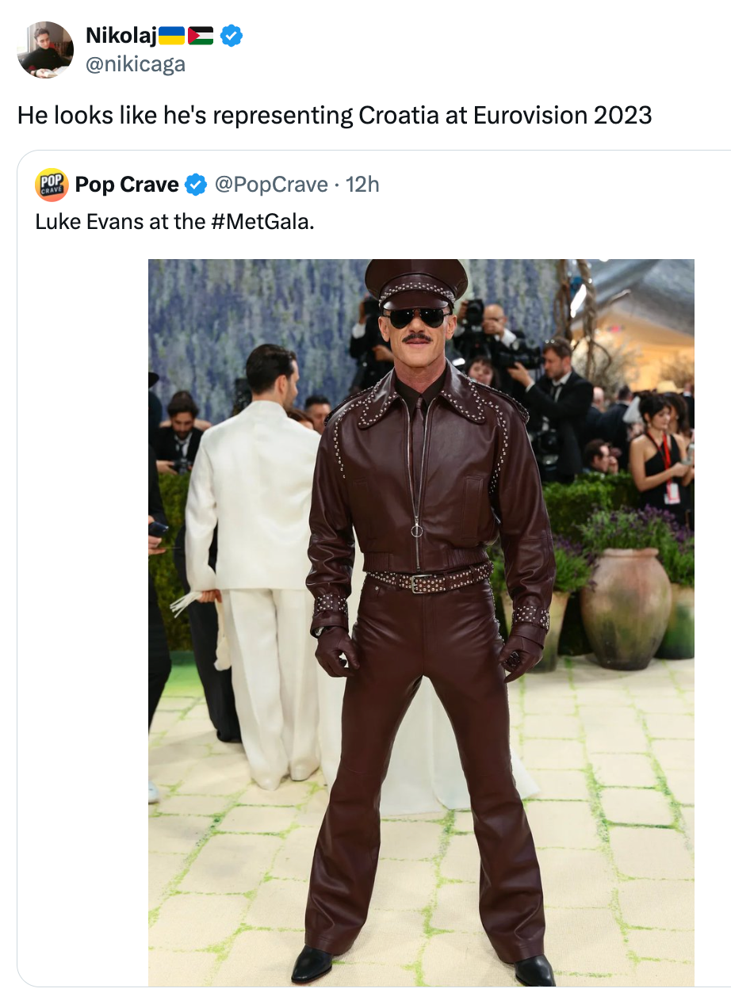This screenshot has width=731, height=1000.
Task: Click Nikolaj's blue verified checkmark badge
Action: click(x=231, y=36)
